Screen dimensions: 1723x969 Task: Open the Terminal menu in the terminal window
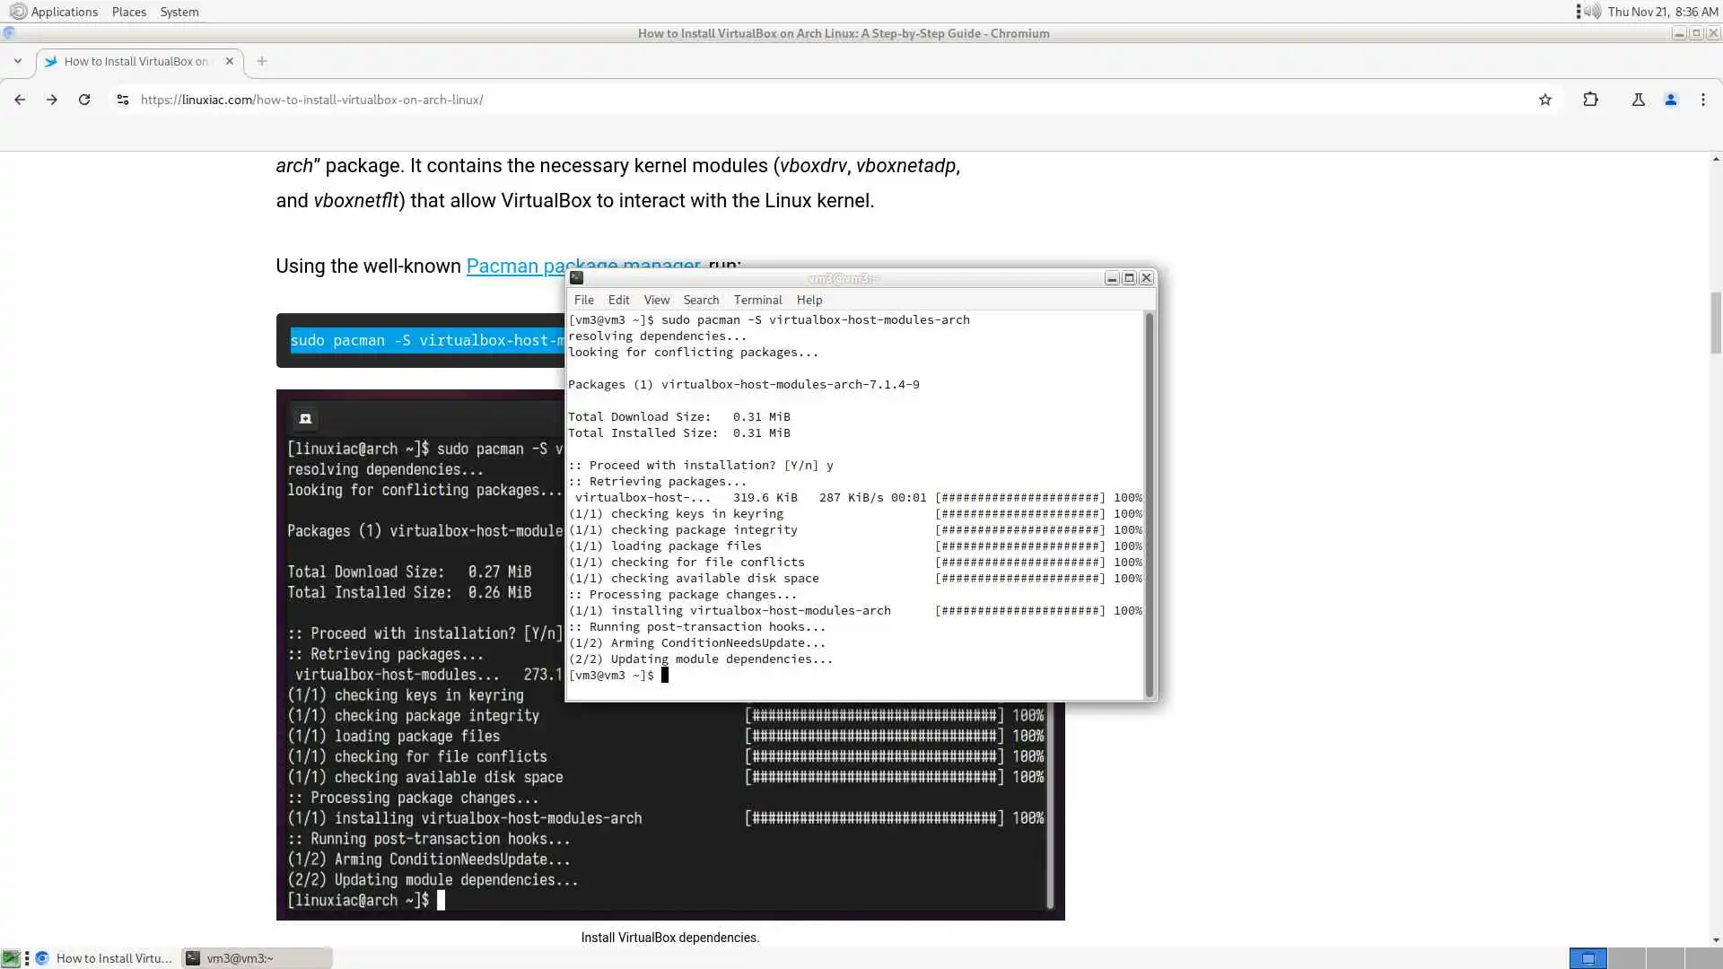tap(757, 300)
